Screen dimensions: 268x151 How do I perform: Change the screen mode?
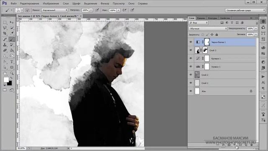pos(12,90)
